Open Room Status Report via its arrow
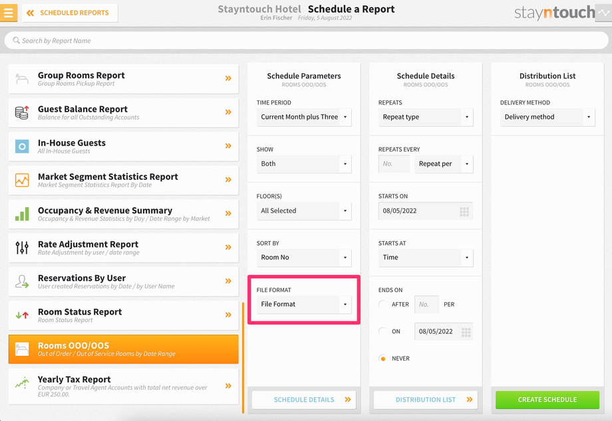This screenshot has width=612, height=421. click(x=228, y=315)
